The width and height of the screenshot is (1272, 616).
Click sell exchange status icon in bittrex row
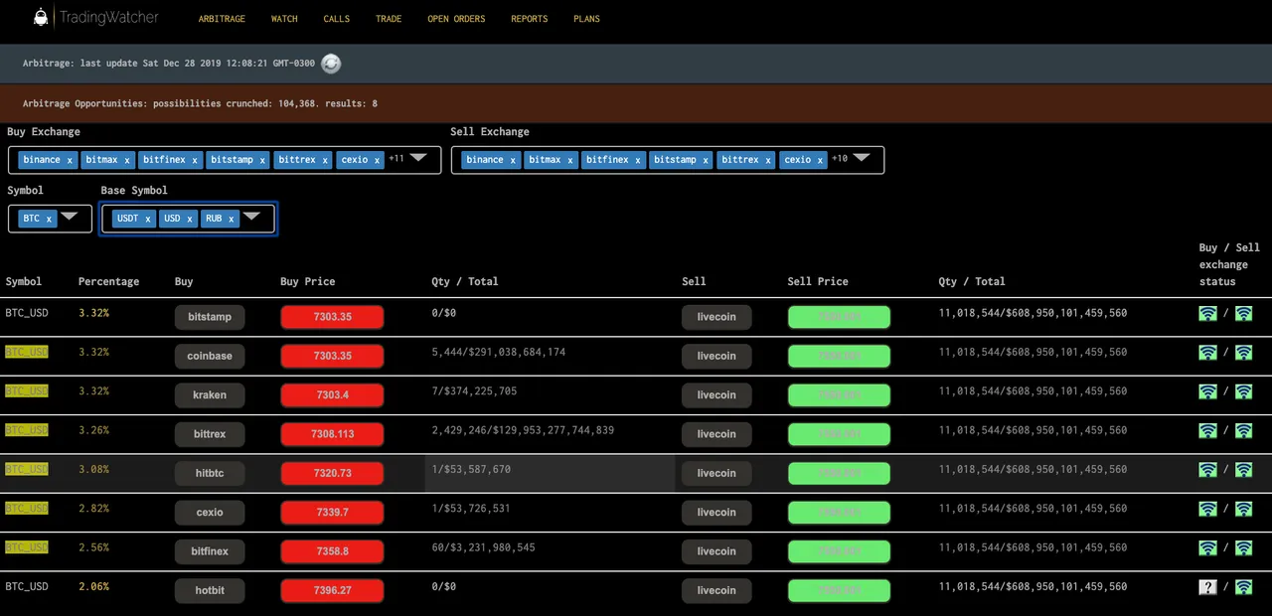(x=1243, y=431)
